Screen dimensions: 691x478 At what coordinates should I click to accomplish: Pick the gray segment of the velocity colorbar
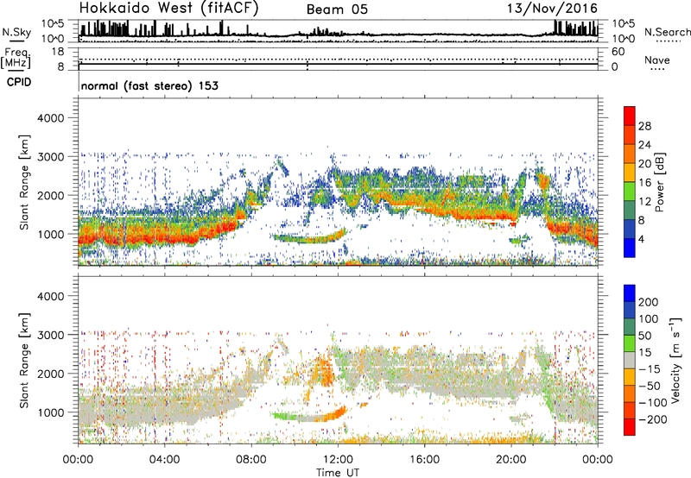(x=630, y=360)
